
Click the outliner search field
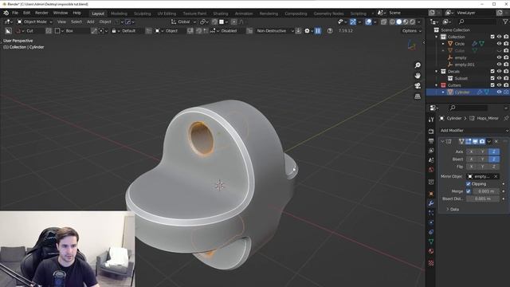pos(477,22)
